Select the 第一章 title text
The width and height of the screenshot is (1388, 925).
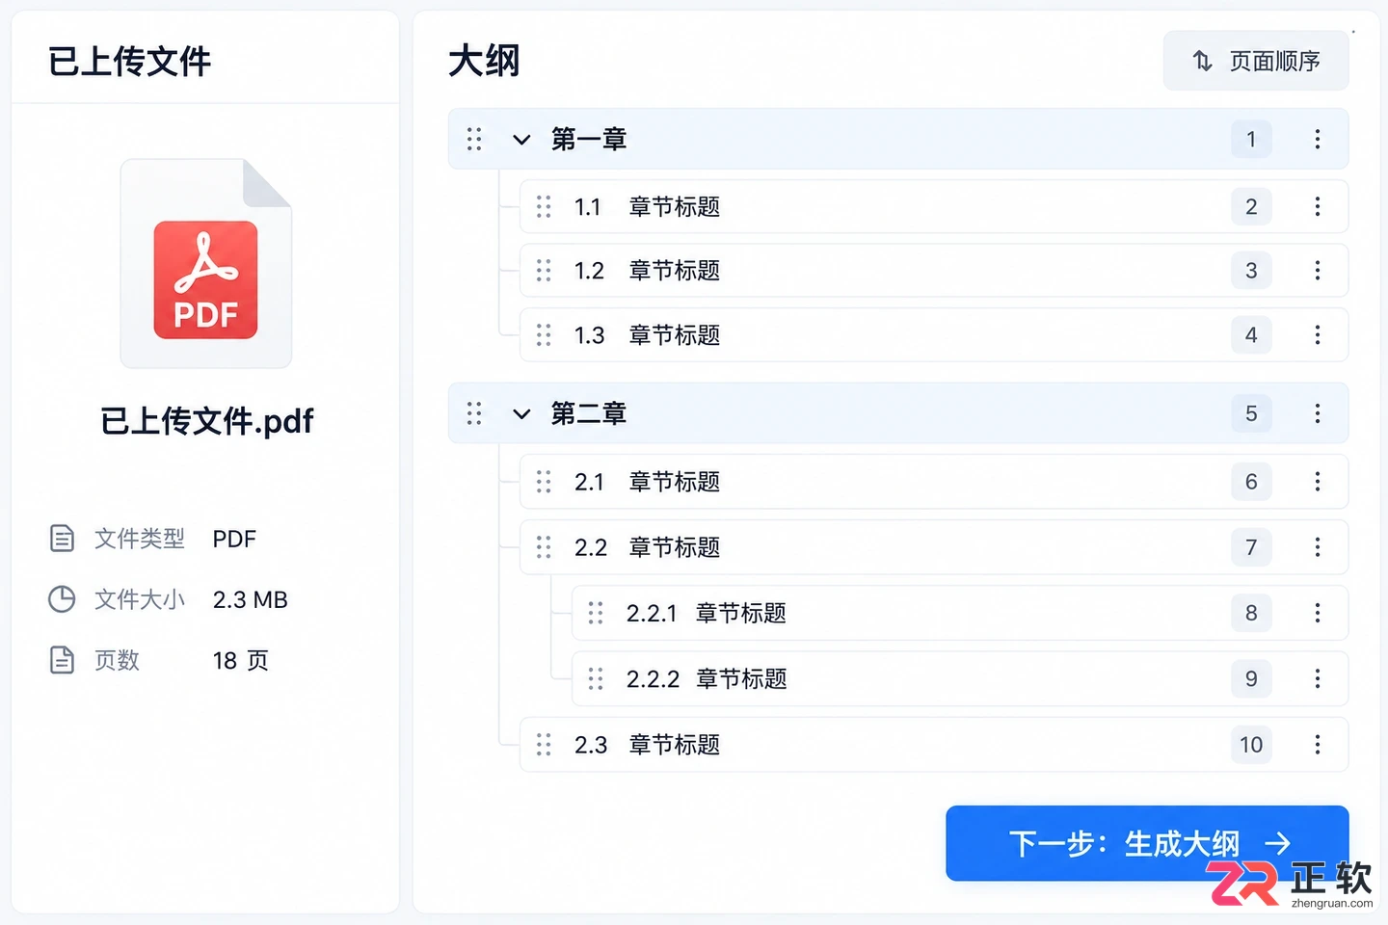(589, 140)
